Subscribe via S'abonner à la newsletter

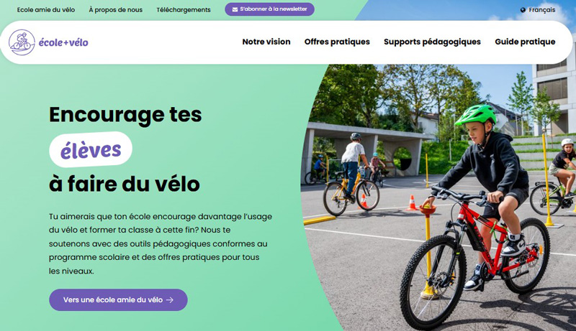point(269,9)
